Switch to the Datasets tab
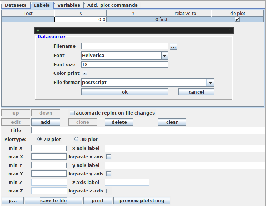The width and height of the screenshot is (266, 206). (x=16, y=5)
